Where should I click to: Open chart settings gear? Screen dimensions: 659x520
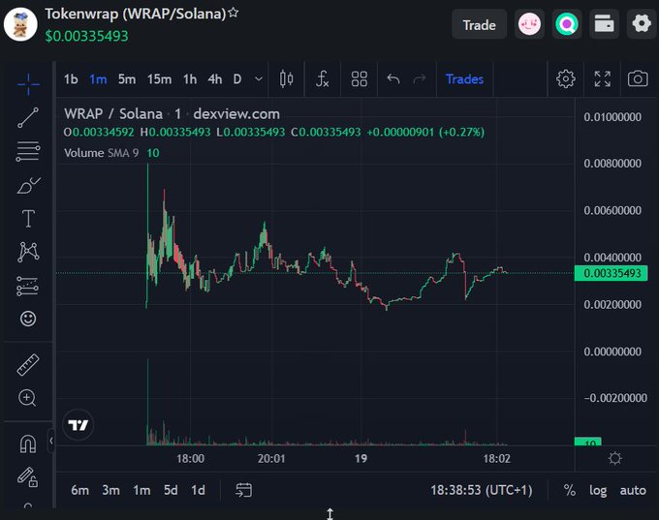566,79
